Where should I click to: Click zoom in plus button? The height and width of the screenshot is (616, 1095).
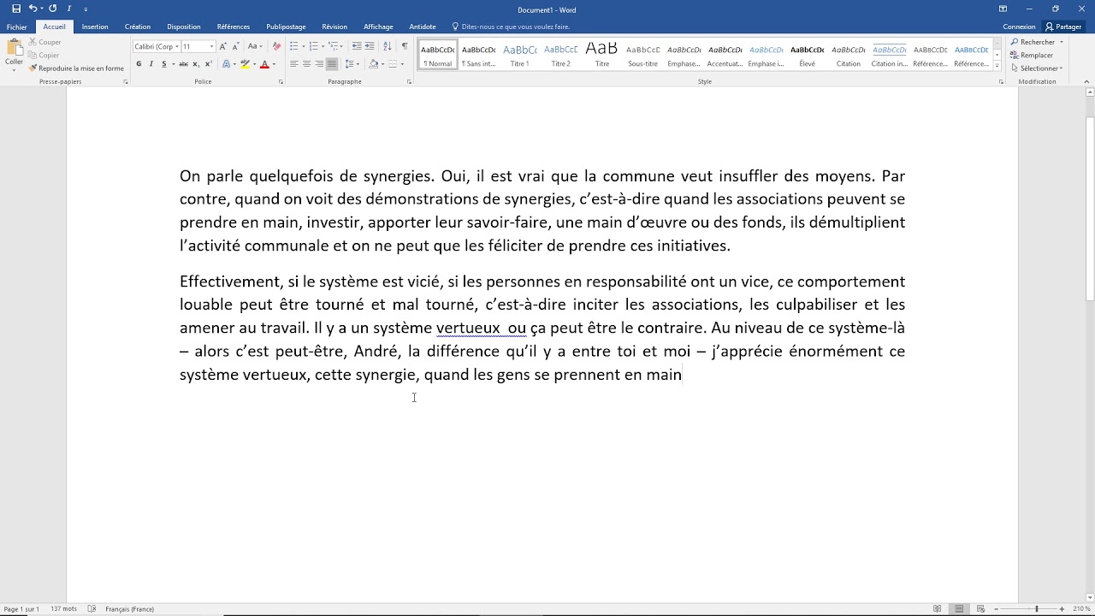[x=1062, y=609]
